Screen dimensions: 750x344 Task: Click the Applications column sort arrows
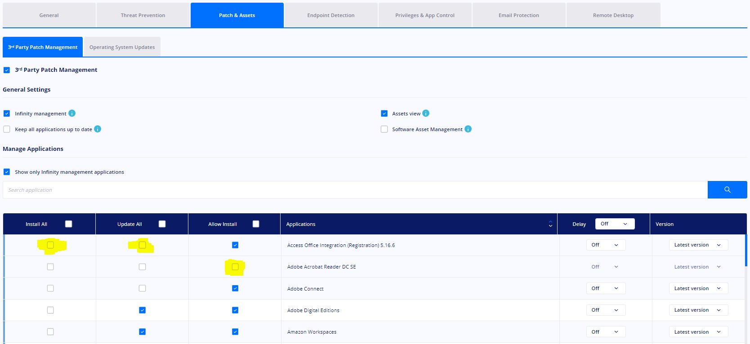pyautogui.click(x=550, y=224)
